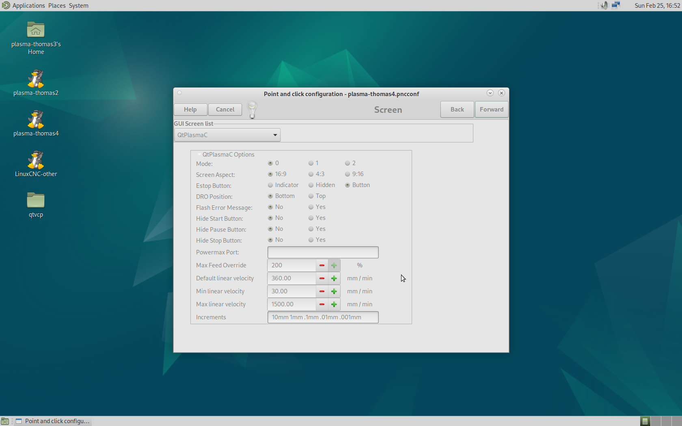The height and width of the screenshot is (426, 682).
Task: Select No for Flash Error Message
Action: coord(270,207)
